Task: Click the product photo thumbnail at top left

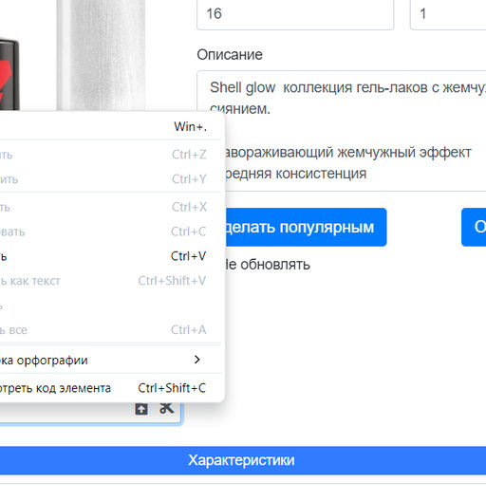Action: 72,55
